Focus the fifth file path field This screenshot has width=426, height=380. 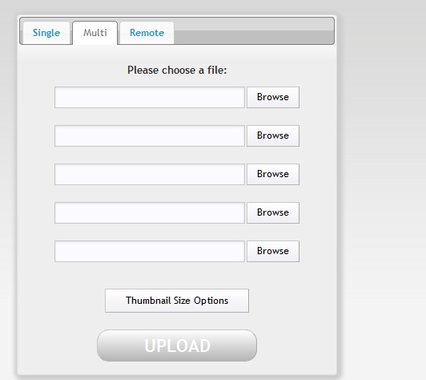click(x=150, y=251)
